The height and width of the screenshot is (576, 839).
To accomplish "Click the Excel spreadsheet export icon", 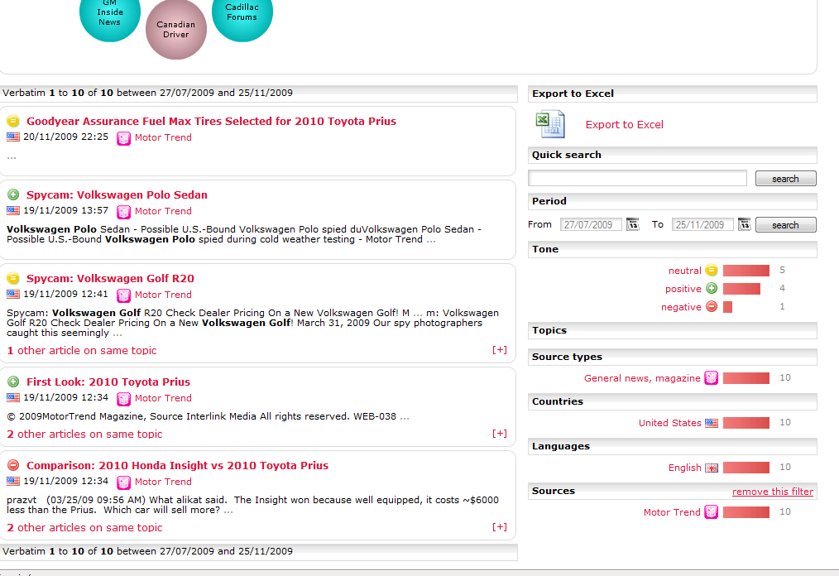I will [x=550, y=123].
